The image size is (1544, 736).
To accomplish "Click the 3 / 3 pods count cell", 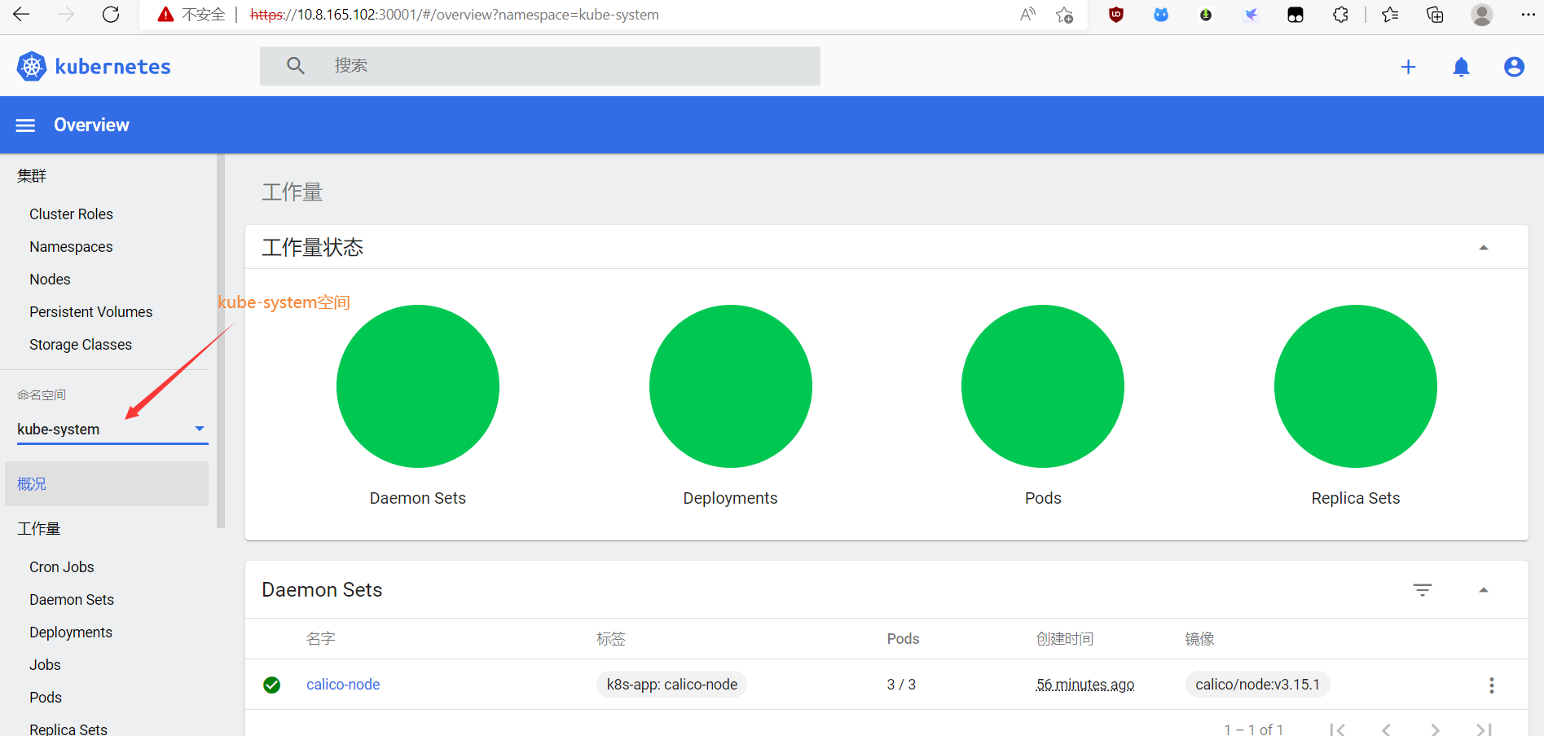I will coord(901,685).
